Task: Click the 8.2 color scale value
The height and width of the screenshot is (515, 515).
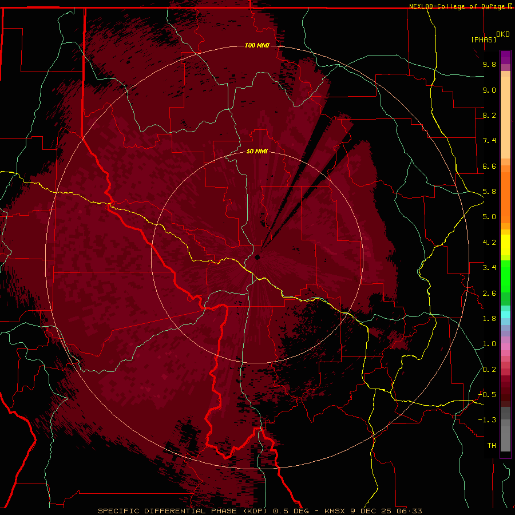Action: coord(489,115)
